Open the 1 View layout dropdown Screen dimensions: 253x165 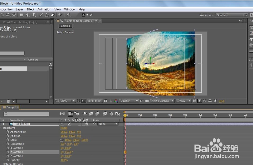[x=183, y=101]
